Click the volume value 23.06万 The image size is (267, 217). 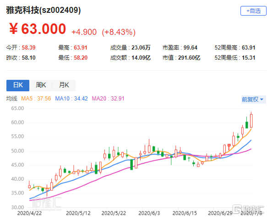141,48
